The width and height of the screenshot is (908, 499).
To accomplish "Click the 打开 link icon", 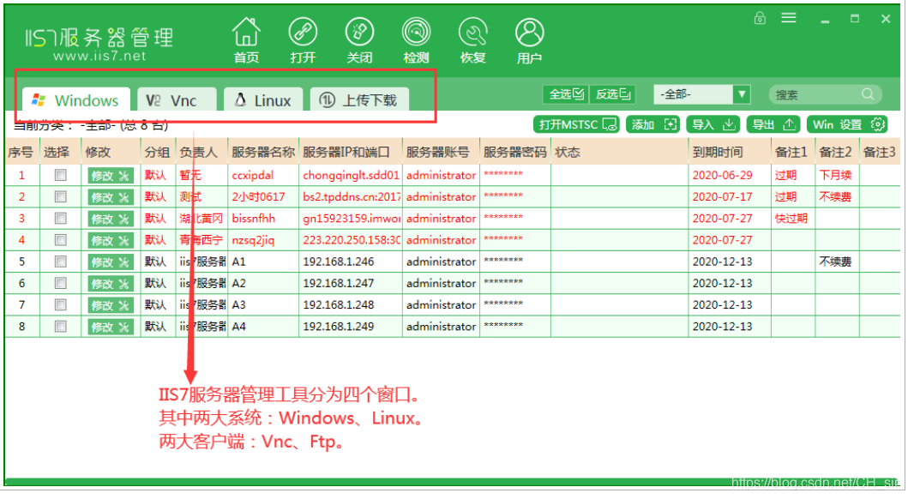I will coord(303,39).
